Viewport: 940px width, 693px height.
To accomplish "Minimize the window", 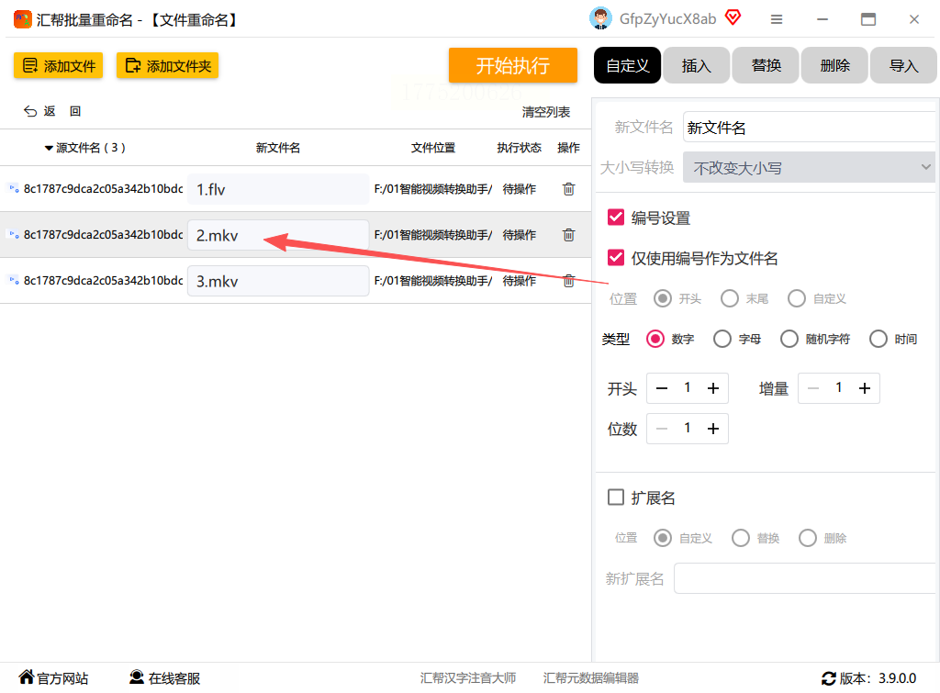I will pyautogui.click(x=822, y=20).
